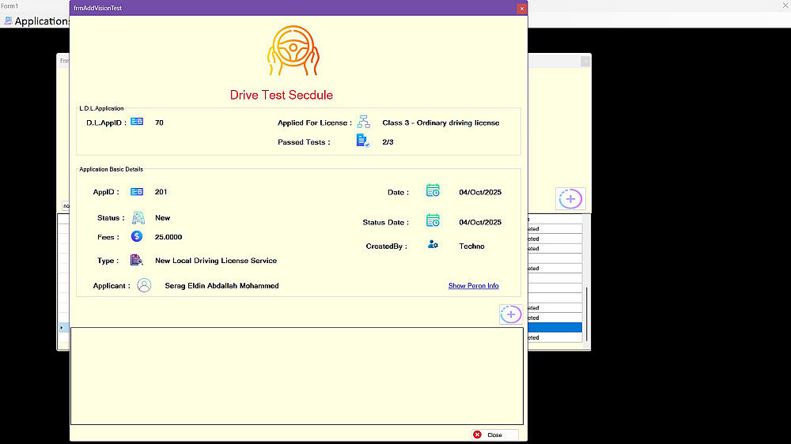Click row selector arrow in background grid
This screenshot has height=444, width=791.
click(62, 328)
